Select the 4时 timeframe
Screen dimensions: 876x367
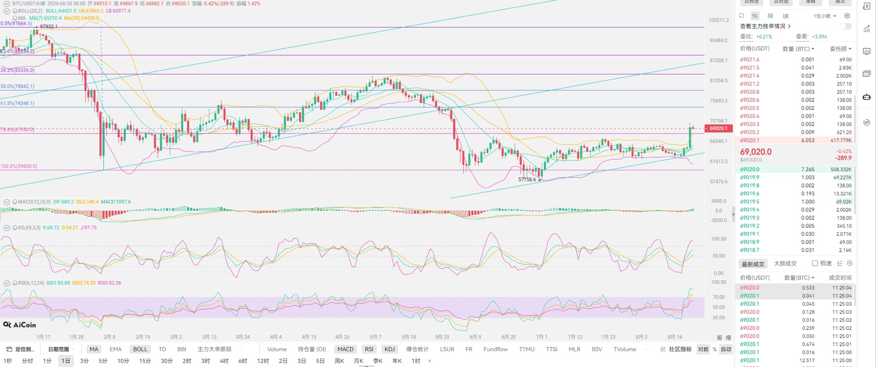(224, 361)
